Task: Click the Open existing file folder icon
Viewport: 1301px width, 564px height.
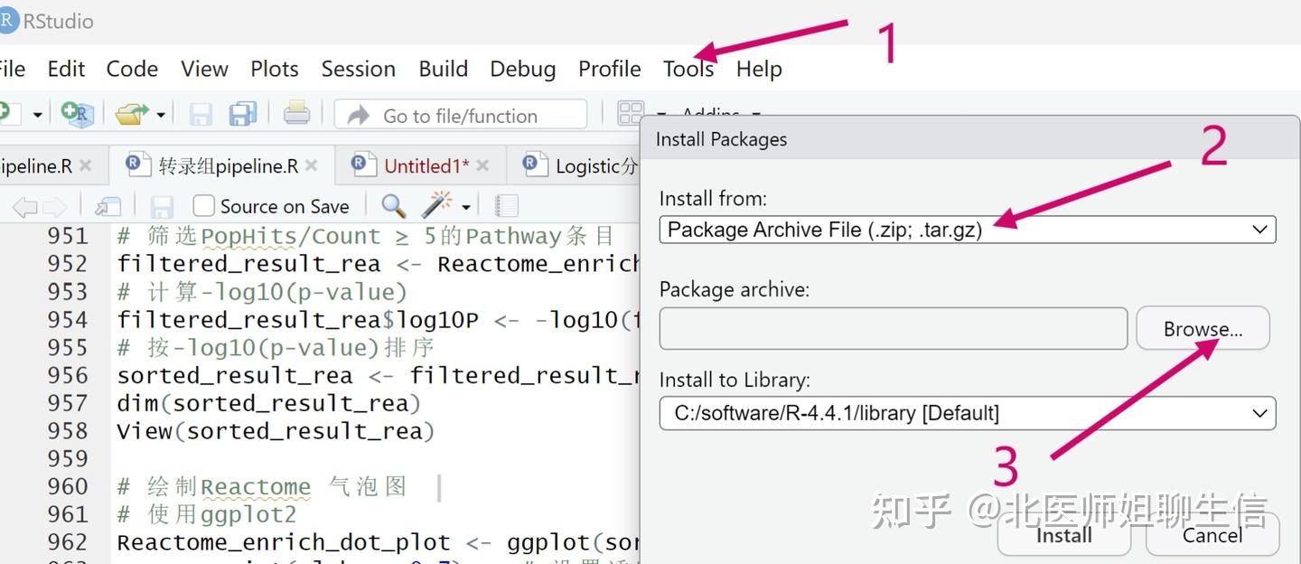Action: click(132, 114)
